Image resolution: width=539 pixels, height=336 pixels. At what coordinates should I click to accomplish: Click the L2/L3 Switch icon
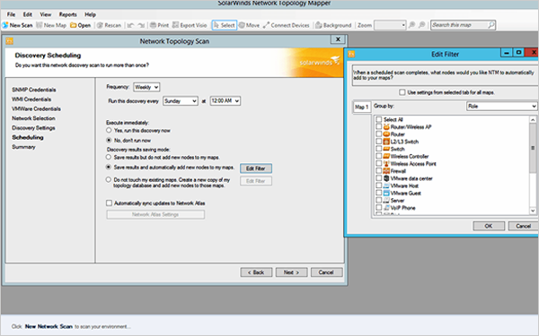pyautogui.click(x=386, y=142)
